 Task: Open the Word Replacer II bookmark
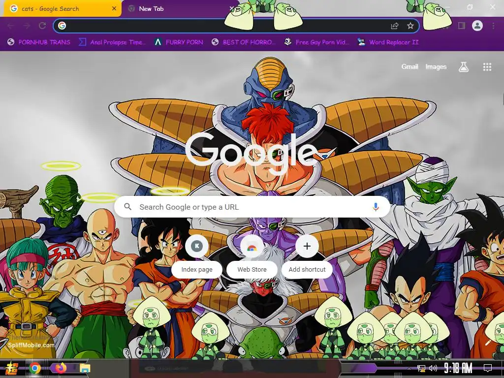pos(388,42)
